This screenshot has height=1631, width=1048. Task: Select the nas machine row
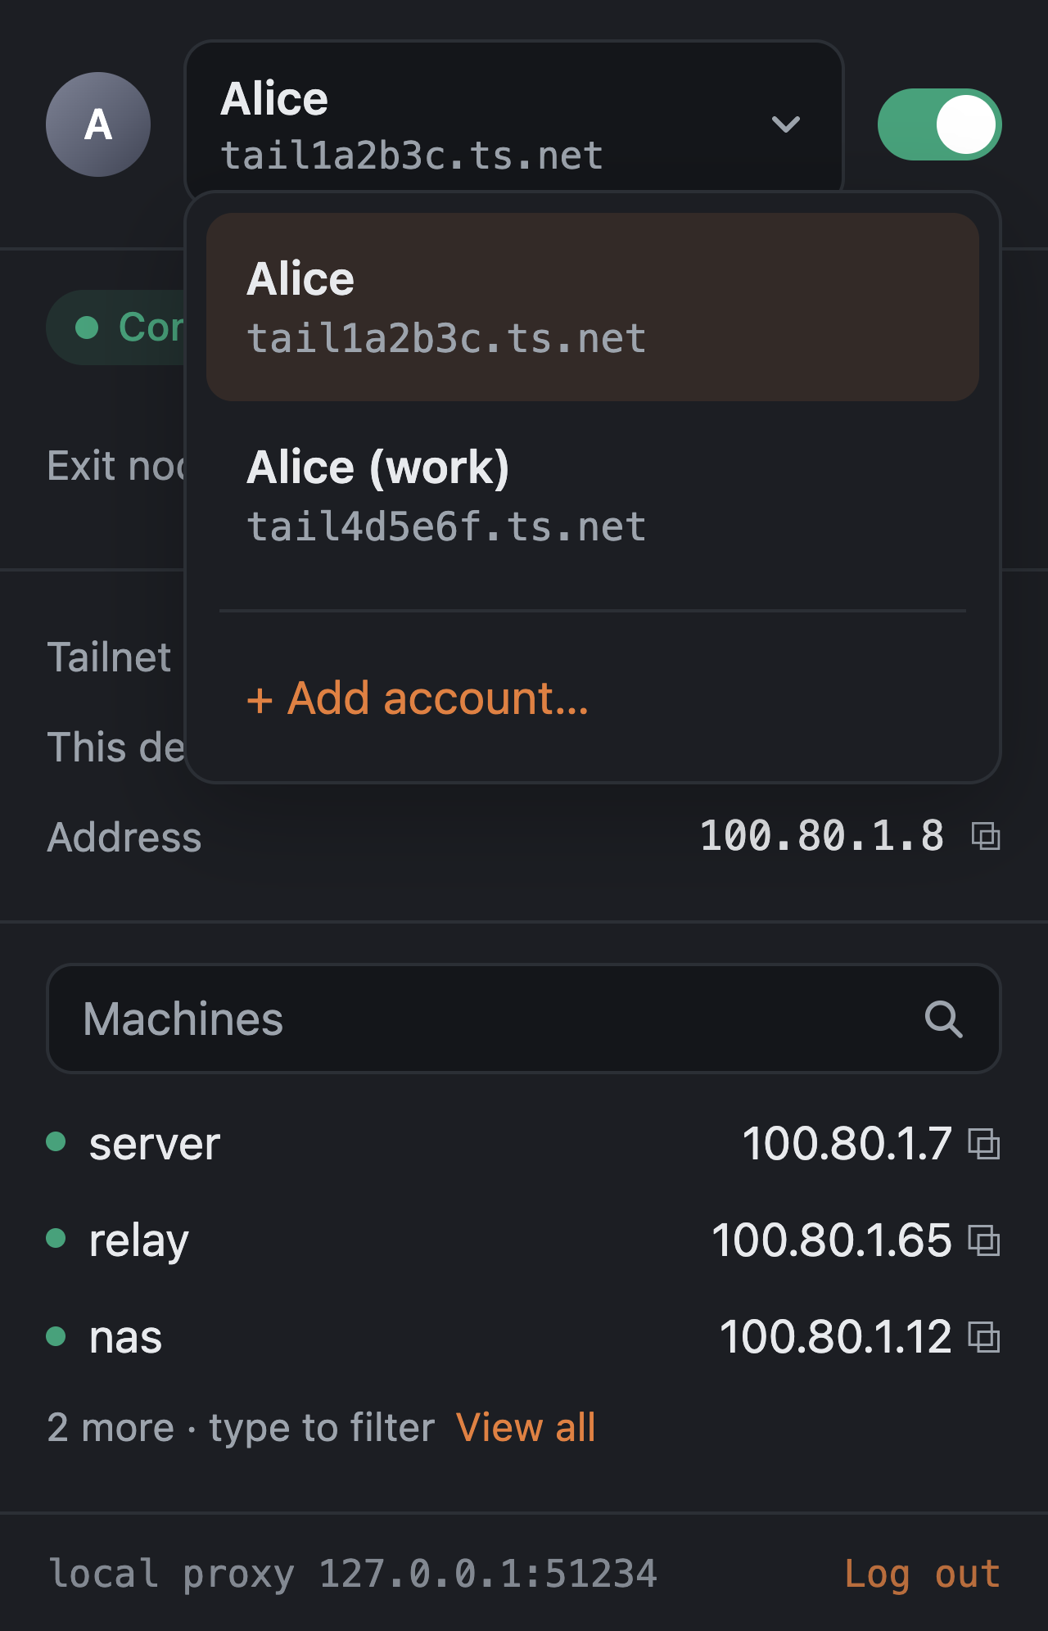click(x=524, y=1337)
